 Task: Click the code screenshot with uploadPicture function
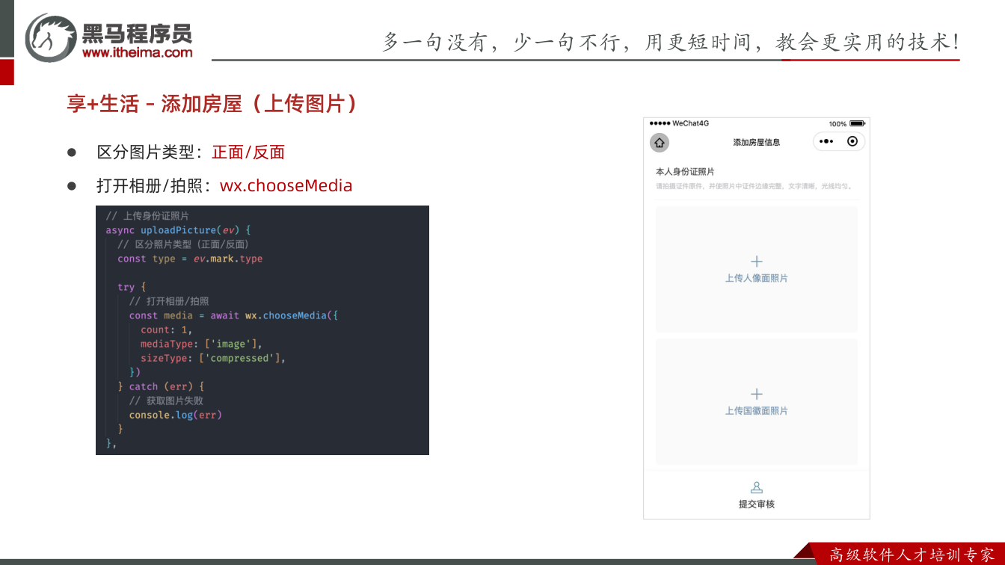point(262,330)
